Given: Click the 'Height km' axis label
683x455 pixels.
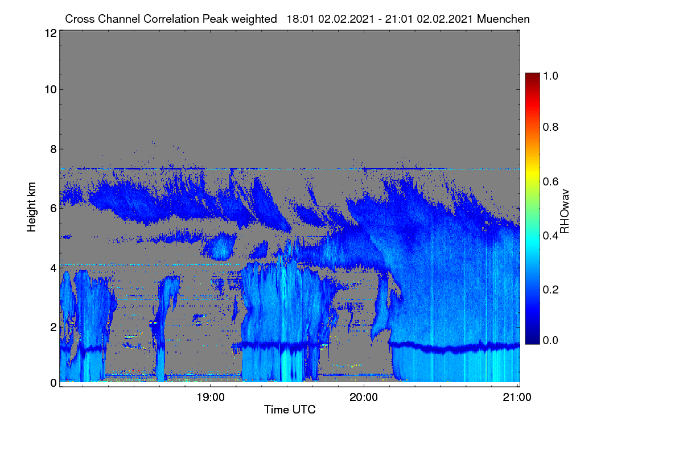Looking at the screenshot, I should tap(32, 206).
